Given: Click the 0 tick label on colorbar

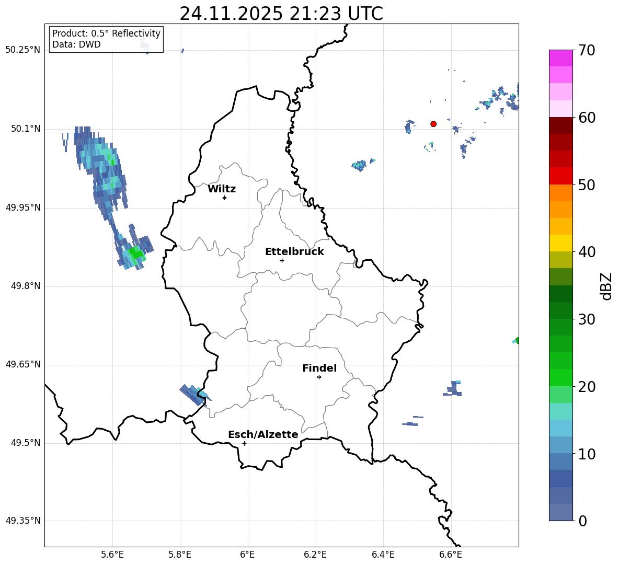Looking at the screenshot, I should pos(582,521).
